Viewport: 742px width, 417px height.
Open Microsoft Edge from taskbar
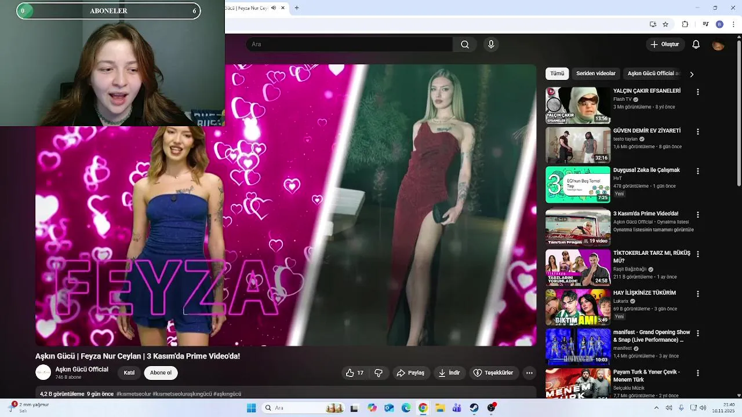pyautogui.click(x=406, y=408)
